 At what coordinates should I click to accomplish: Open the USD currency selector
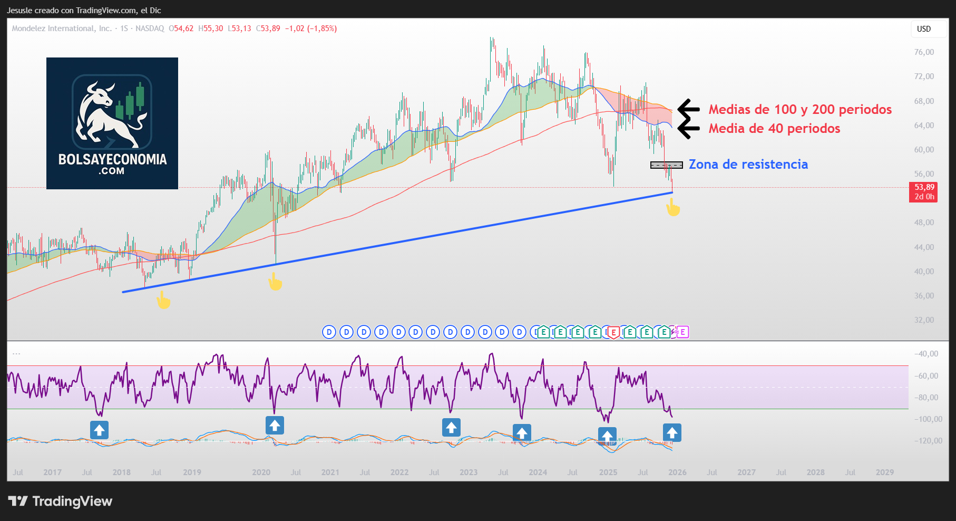click(929, 29)
